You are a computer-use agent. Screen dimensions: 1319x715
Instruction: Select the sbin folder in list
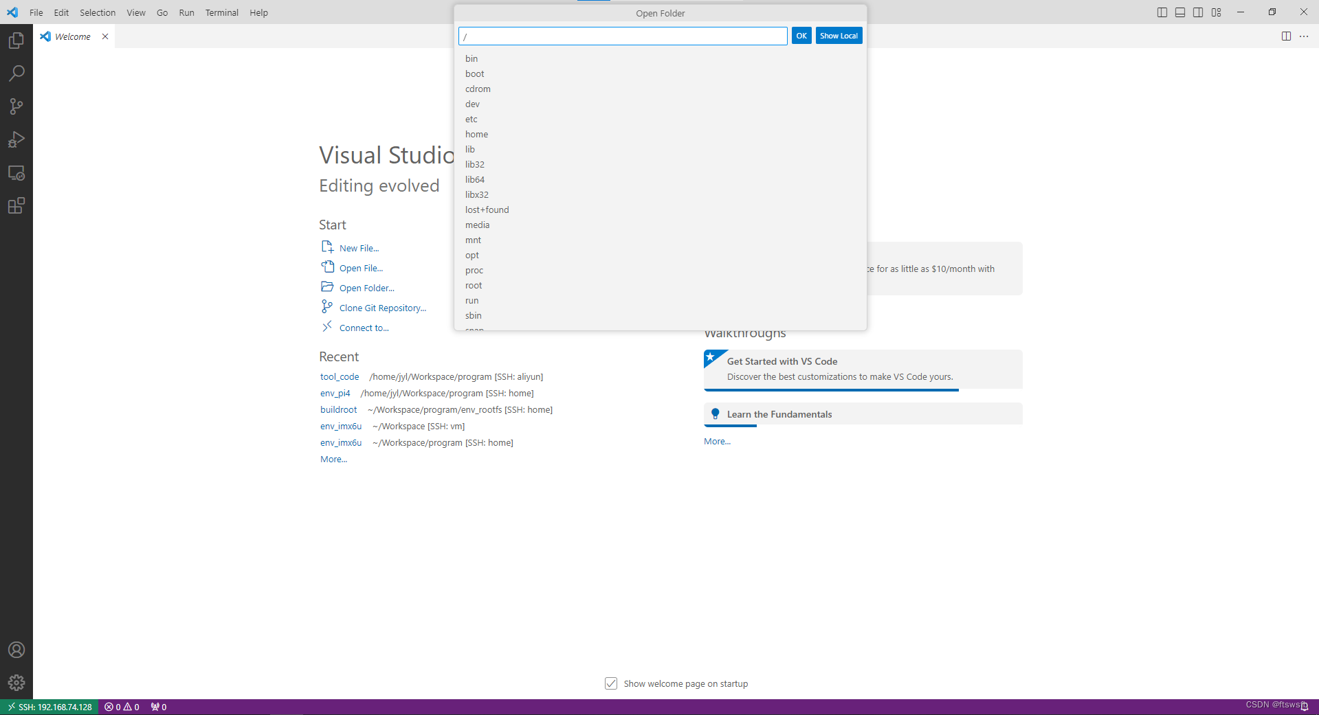click(x=661, y=315)
